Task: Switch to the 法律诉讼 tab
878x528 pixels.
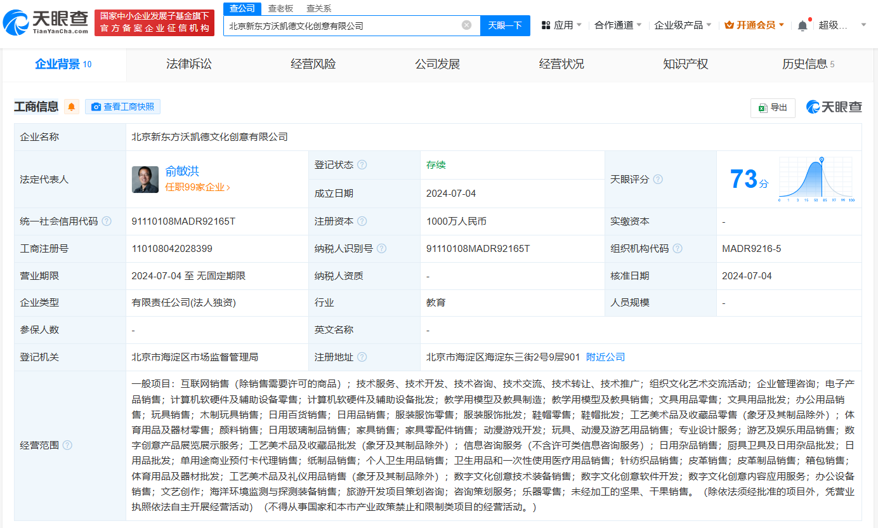Action: 189,64
